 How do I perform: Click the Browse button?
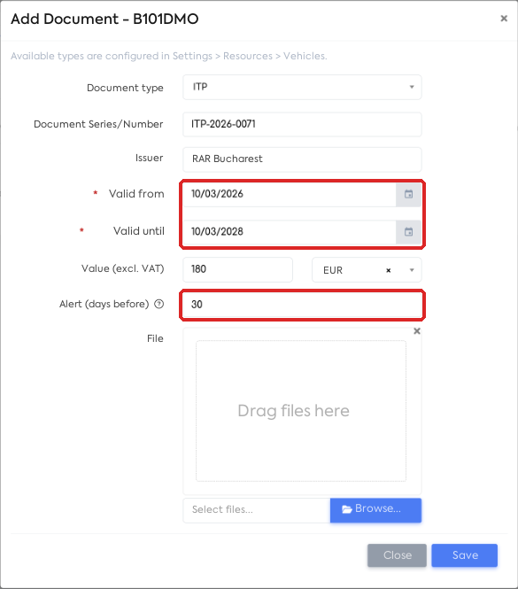coord(375,510)
